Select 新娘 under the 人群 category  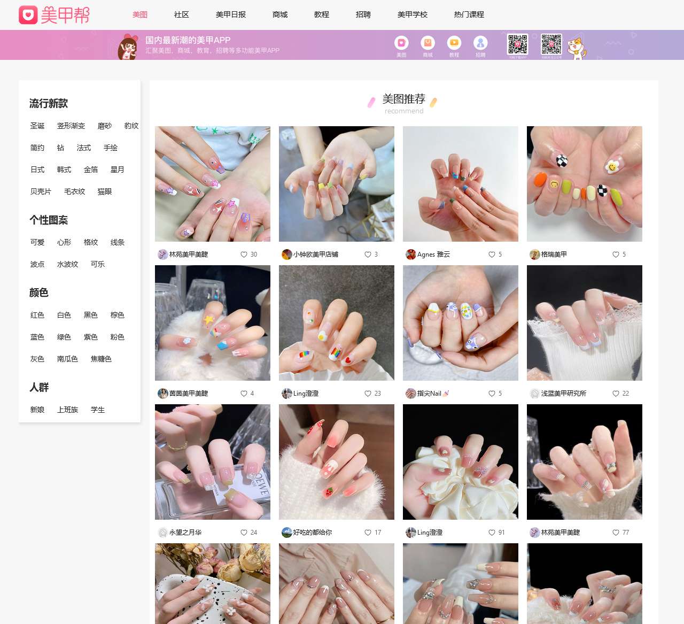coord(37,410)
